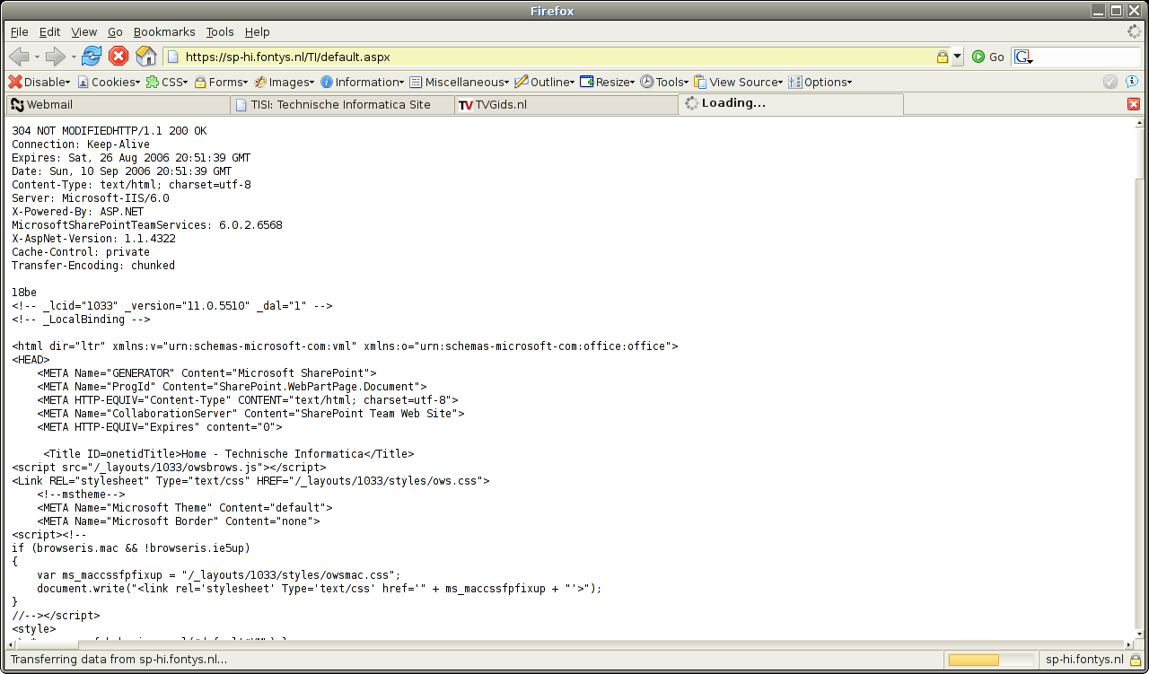Close the current tab with the red X
Image resolution: width=1149 pixels, height=674 pixels.
coord(1133,104)
